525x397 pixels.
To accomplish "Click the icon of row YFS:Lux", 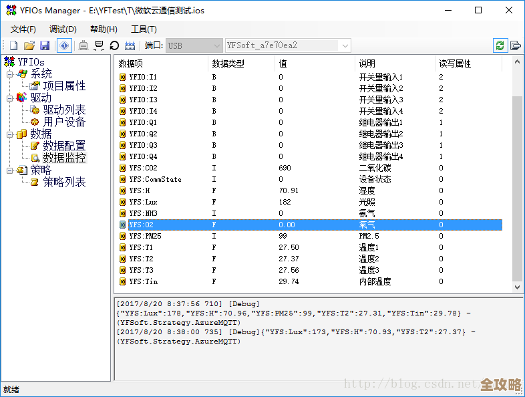I will (x=122, y=203).
